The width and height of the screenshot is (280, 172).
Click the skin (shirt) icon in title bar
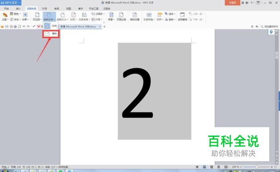tap(247, 3)
